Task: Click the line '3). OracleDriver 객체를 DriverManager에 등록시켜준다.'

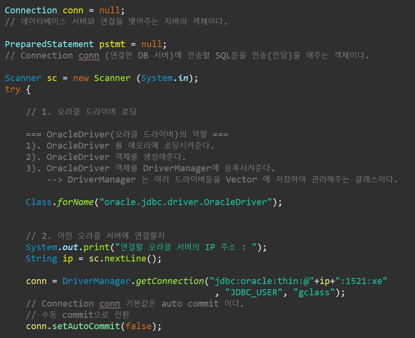Action: coord(150,168)
